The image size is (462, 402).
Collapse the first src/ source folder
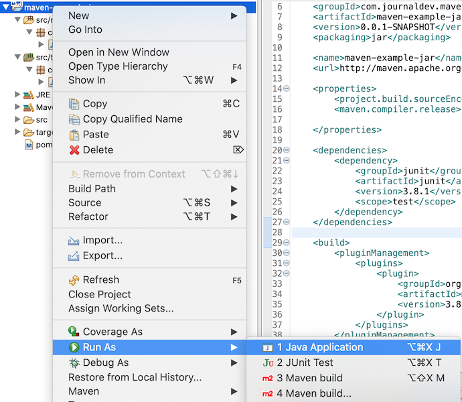click(x=17, y=19)
